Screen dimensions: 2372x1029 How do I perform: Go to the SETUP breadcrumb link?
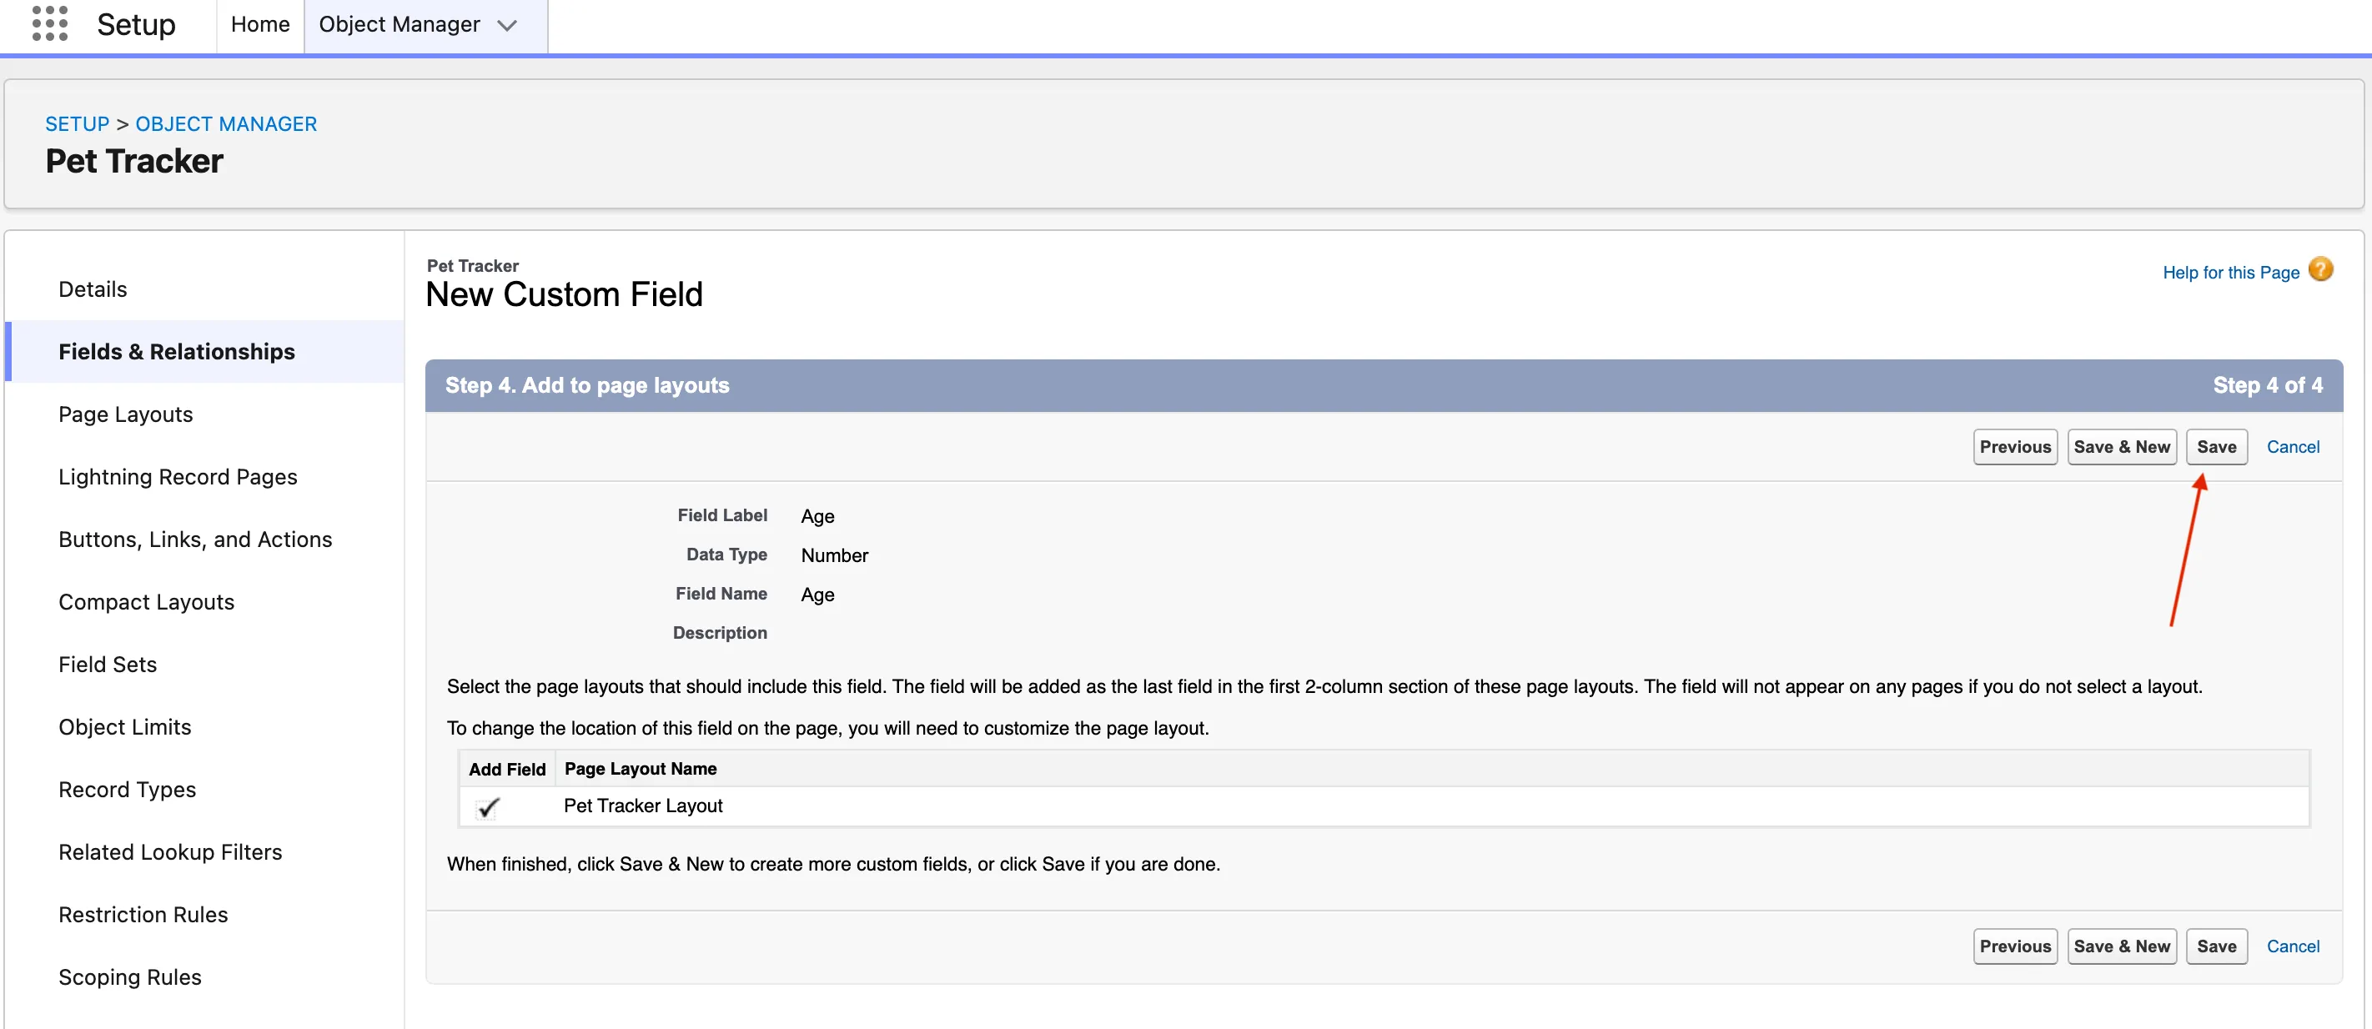pos(78,123)
